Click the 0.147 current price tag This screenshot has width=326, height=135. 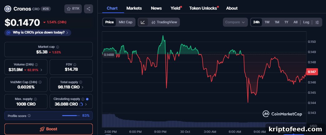point(312,72)
